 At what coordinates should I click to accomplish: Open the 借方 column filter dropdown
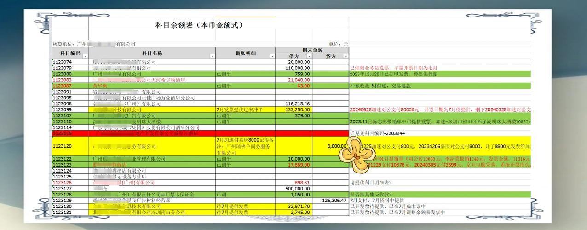point(309,56)
